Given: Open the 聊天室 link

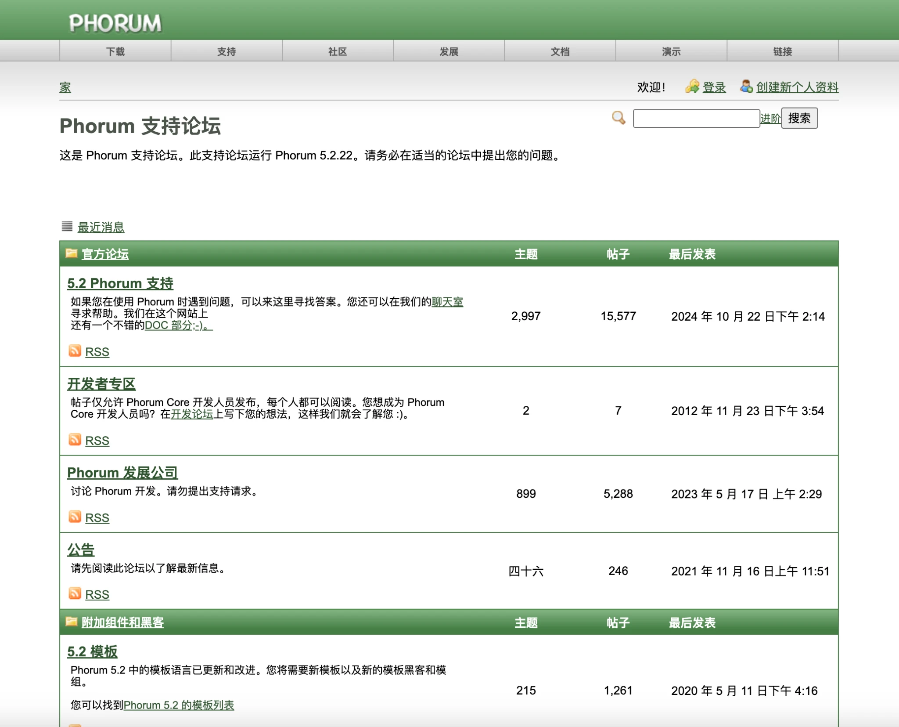Looking at the screenshot, I should pyautogui.click(x=447, y=302).
